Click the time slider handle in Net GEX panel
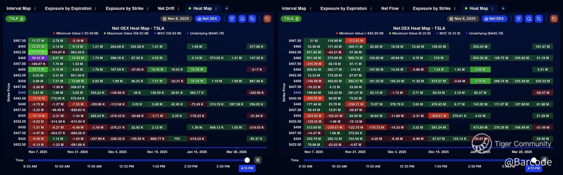The height and width of the screenshot is (175, 563). pos(247,160)
